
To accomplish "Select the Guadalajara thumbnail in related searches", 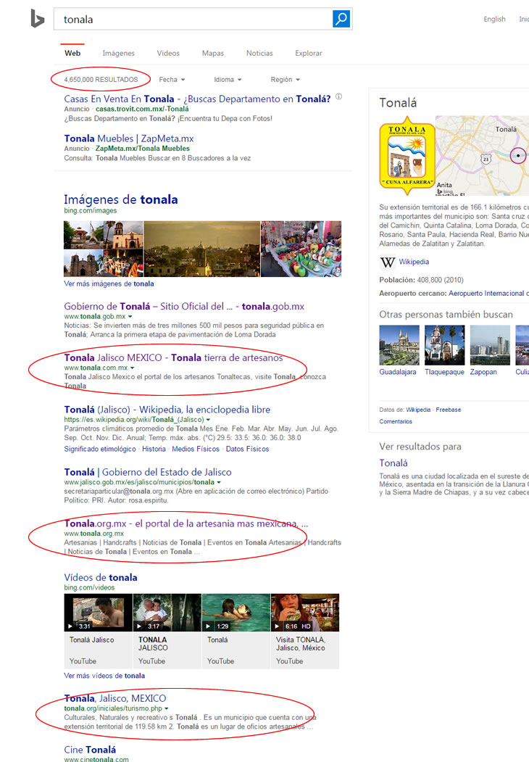I will (x=398, y=345).
